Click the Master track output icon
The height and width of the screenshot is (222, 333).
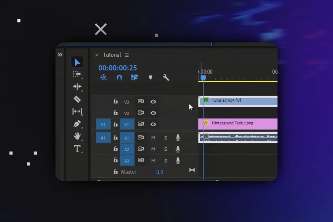point(192,170)
